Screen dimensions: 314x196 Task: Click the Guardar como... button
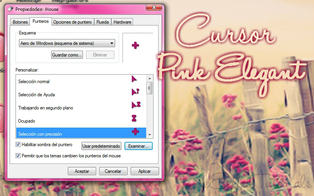pyautogui.click(x=67, y=55)
